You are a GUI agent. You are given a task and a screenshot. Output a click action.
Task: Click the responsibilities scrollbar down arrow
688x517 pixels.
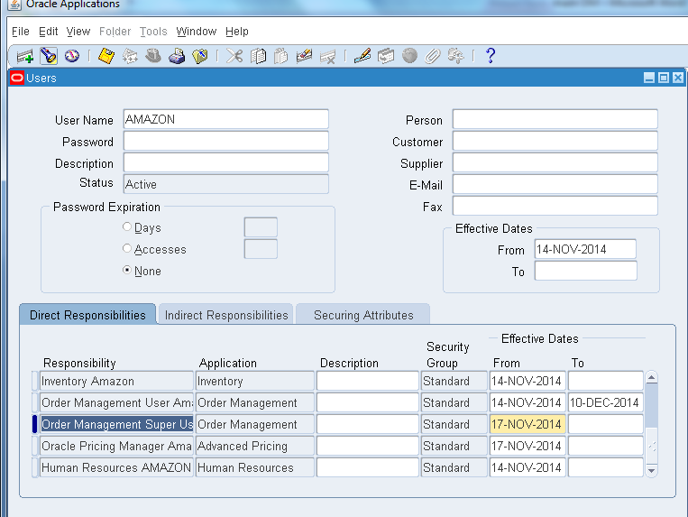tap(652, 470)
